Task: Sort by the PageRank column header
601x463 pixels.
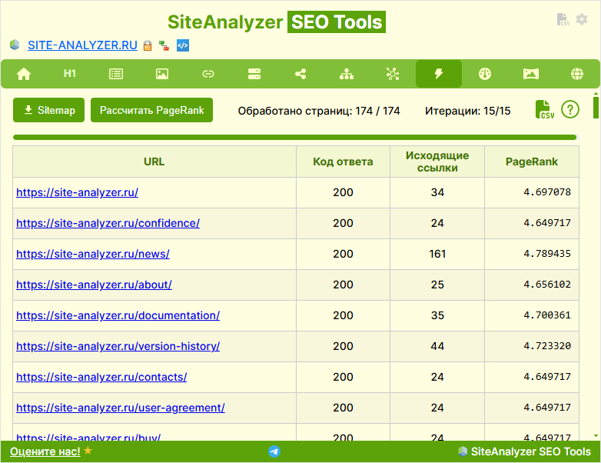Action: click(x=532, y=162)
